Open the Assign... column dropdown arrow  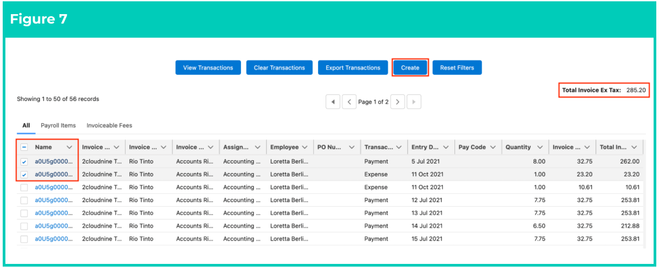pyautogui.click(x=258, y=147)
